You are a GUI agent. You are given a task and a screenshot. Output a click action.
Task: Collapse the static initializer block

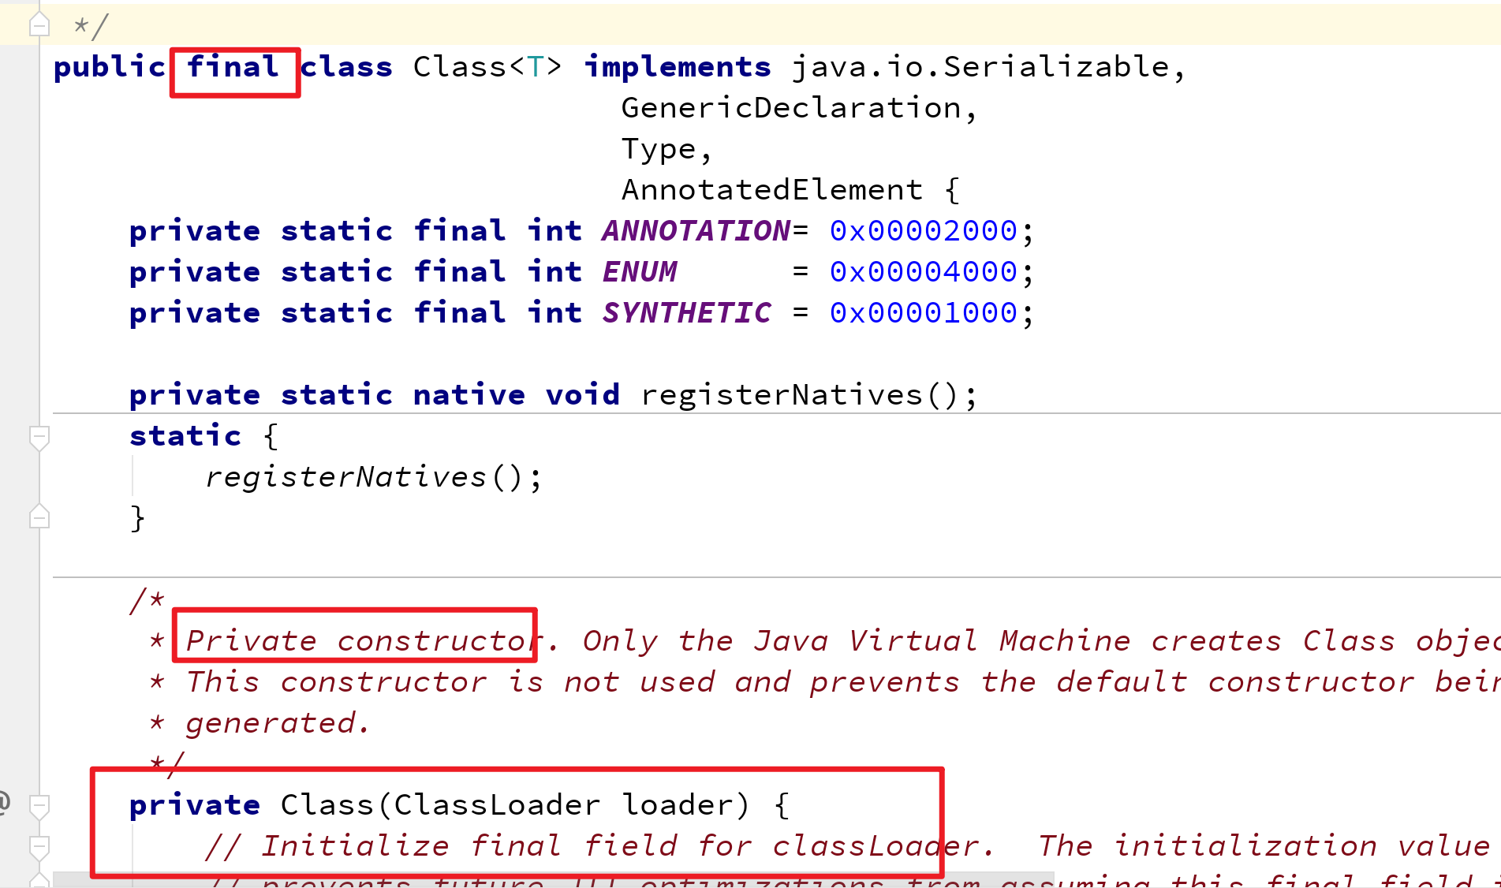(x=39, y=436)
